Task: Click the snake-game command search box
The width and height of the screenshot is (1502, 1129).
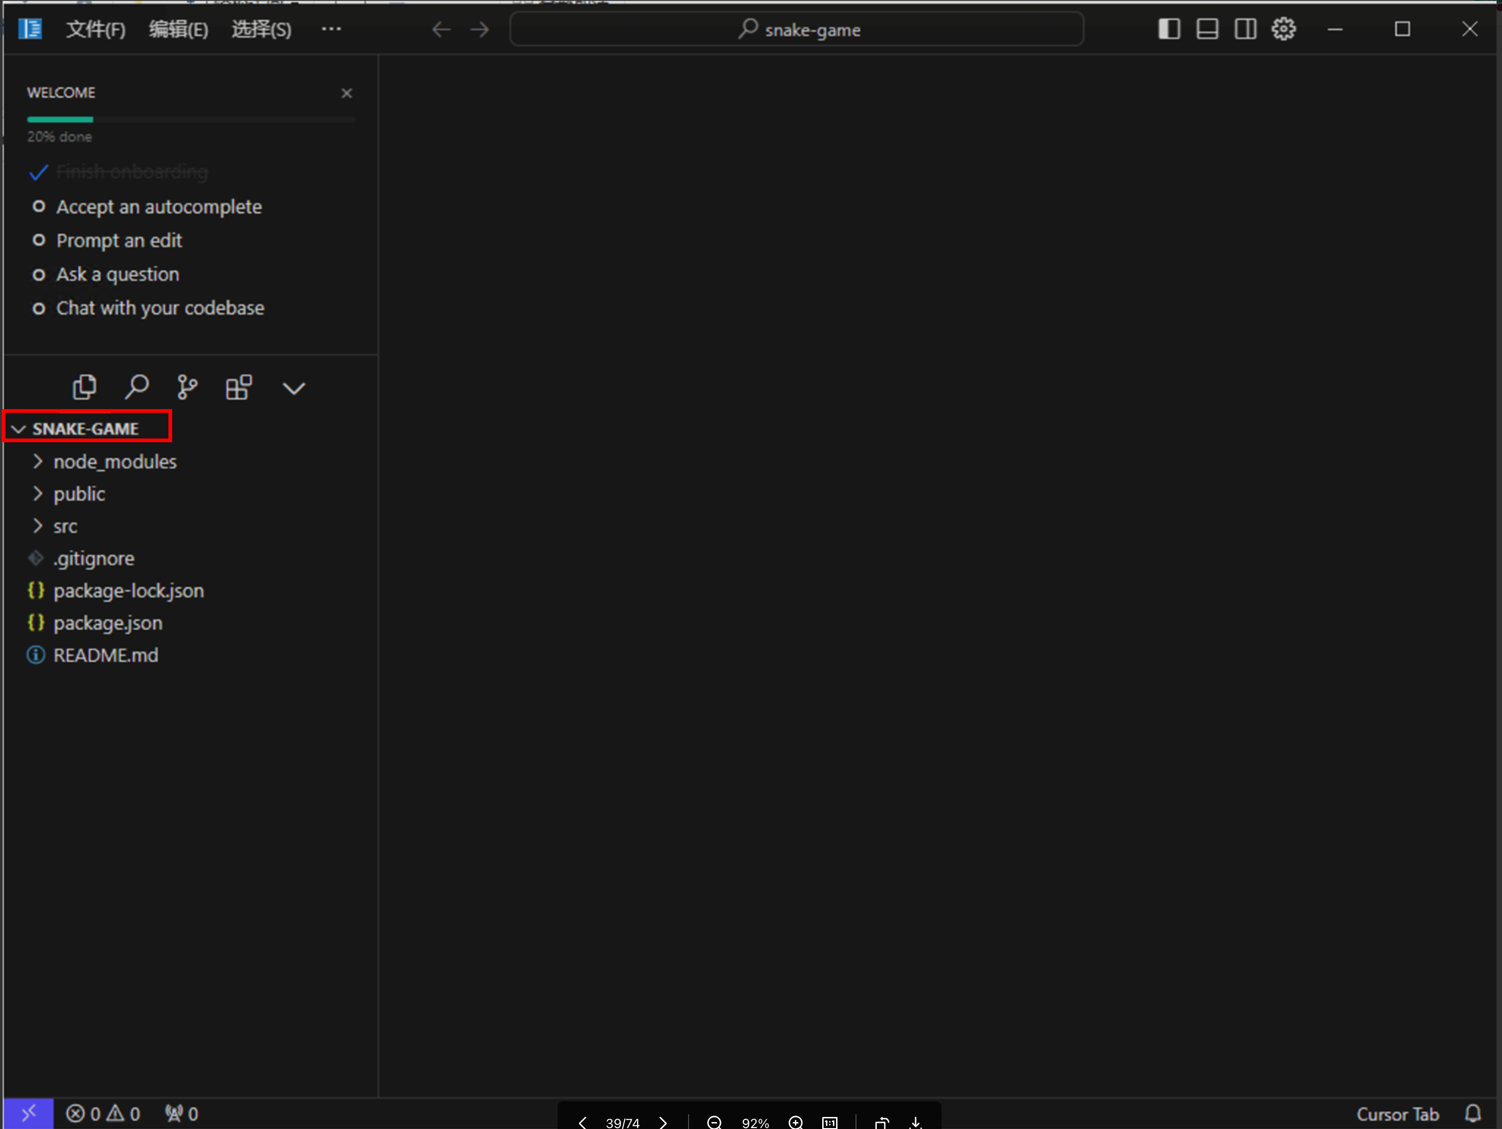Action: 796,29
